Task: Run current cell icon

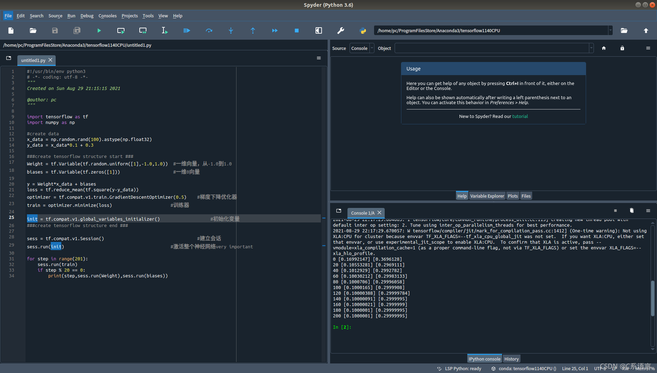Action: [x=121, y=30]
